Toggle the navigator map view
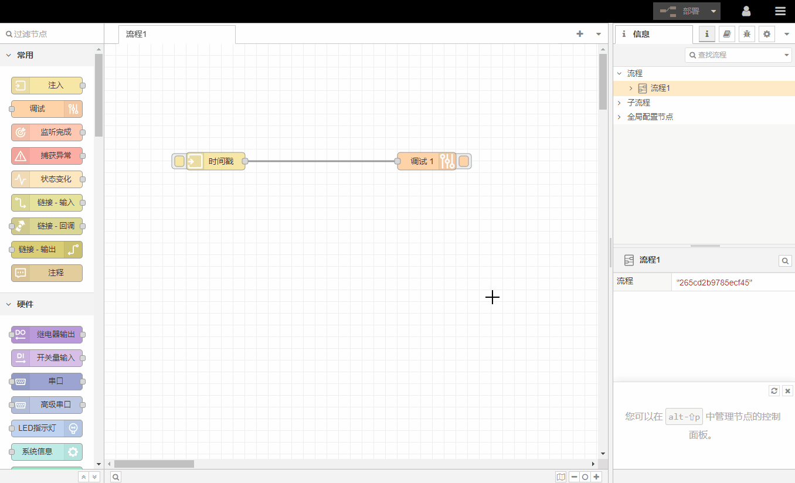Image resolution: width=795 pixels, height=483 pixels. [x=561, y=477]
